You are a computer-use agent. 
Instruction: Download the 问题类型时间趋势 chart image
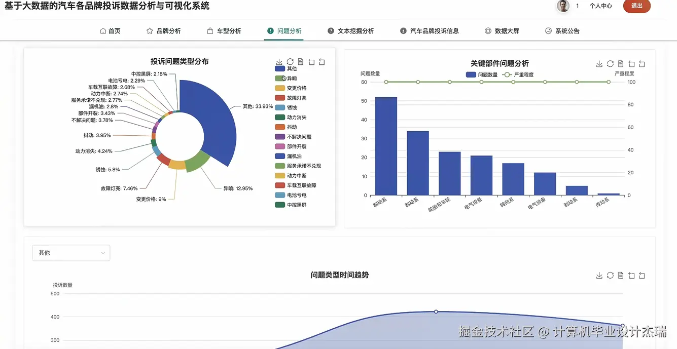599,276
